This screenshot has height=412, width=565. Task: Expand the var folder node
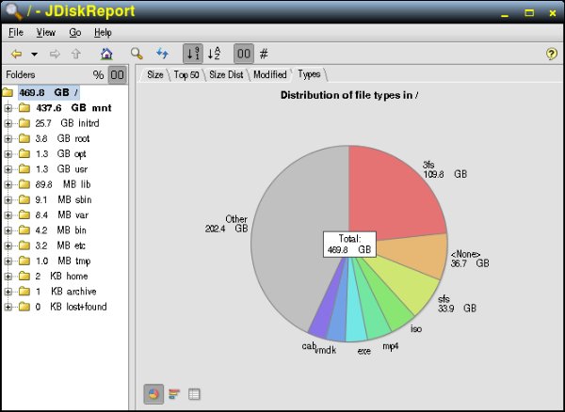click(8, 215)
